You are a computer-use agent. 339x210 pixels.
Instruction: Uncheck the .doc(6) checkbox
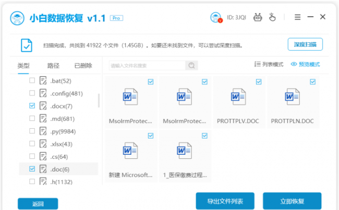click(x=32, y=169)
